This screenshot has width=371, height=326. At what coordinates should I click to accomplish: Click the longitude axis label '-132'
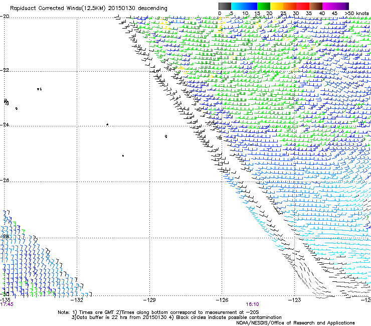[x=77, y=300]
